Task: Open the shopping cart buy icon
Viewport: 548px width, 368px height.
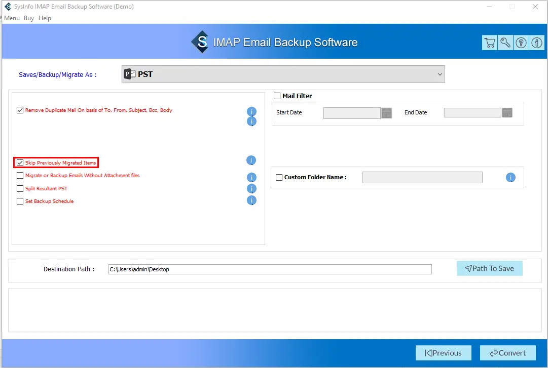Action: pyautogui.click(x=490, y=43)
